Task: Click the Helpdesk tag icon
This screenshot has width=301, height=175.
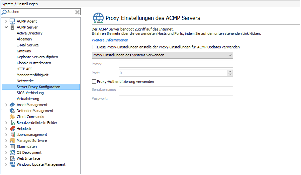Action: coord(12,129)
